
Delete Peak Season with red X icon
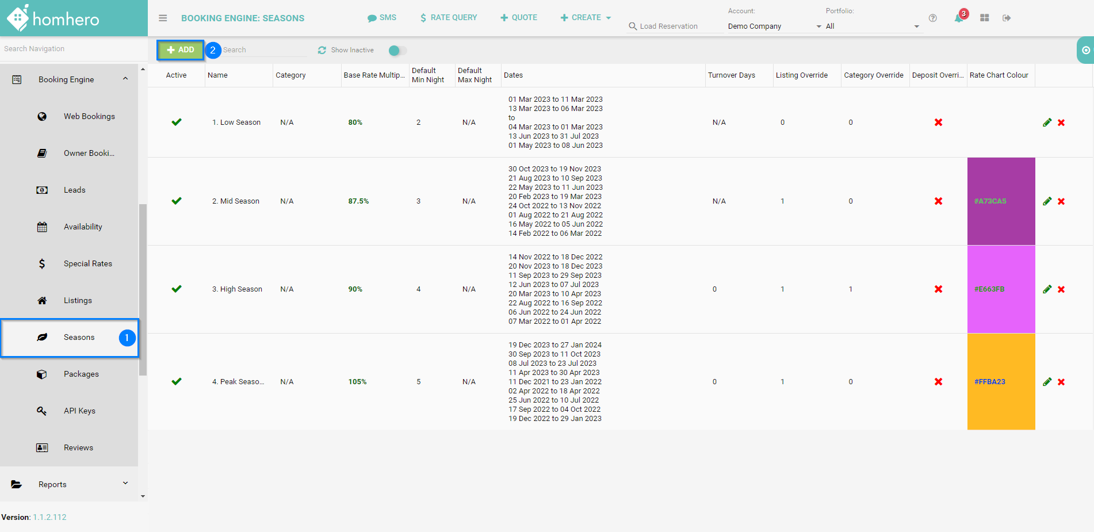(x=1061, y=382)
